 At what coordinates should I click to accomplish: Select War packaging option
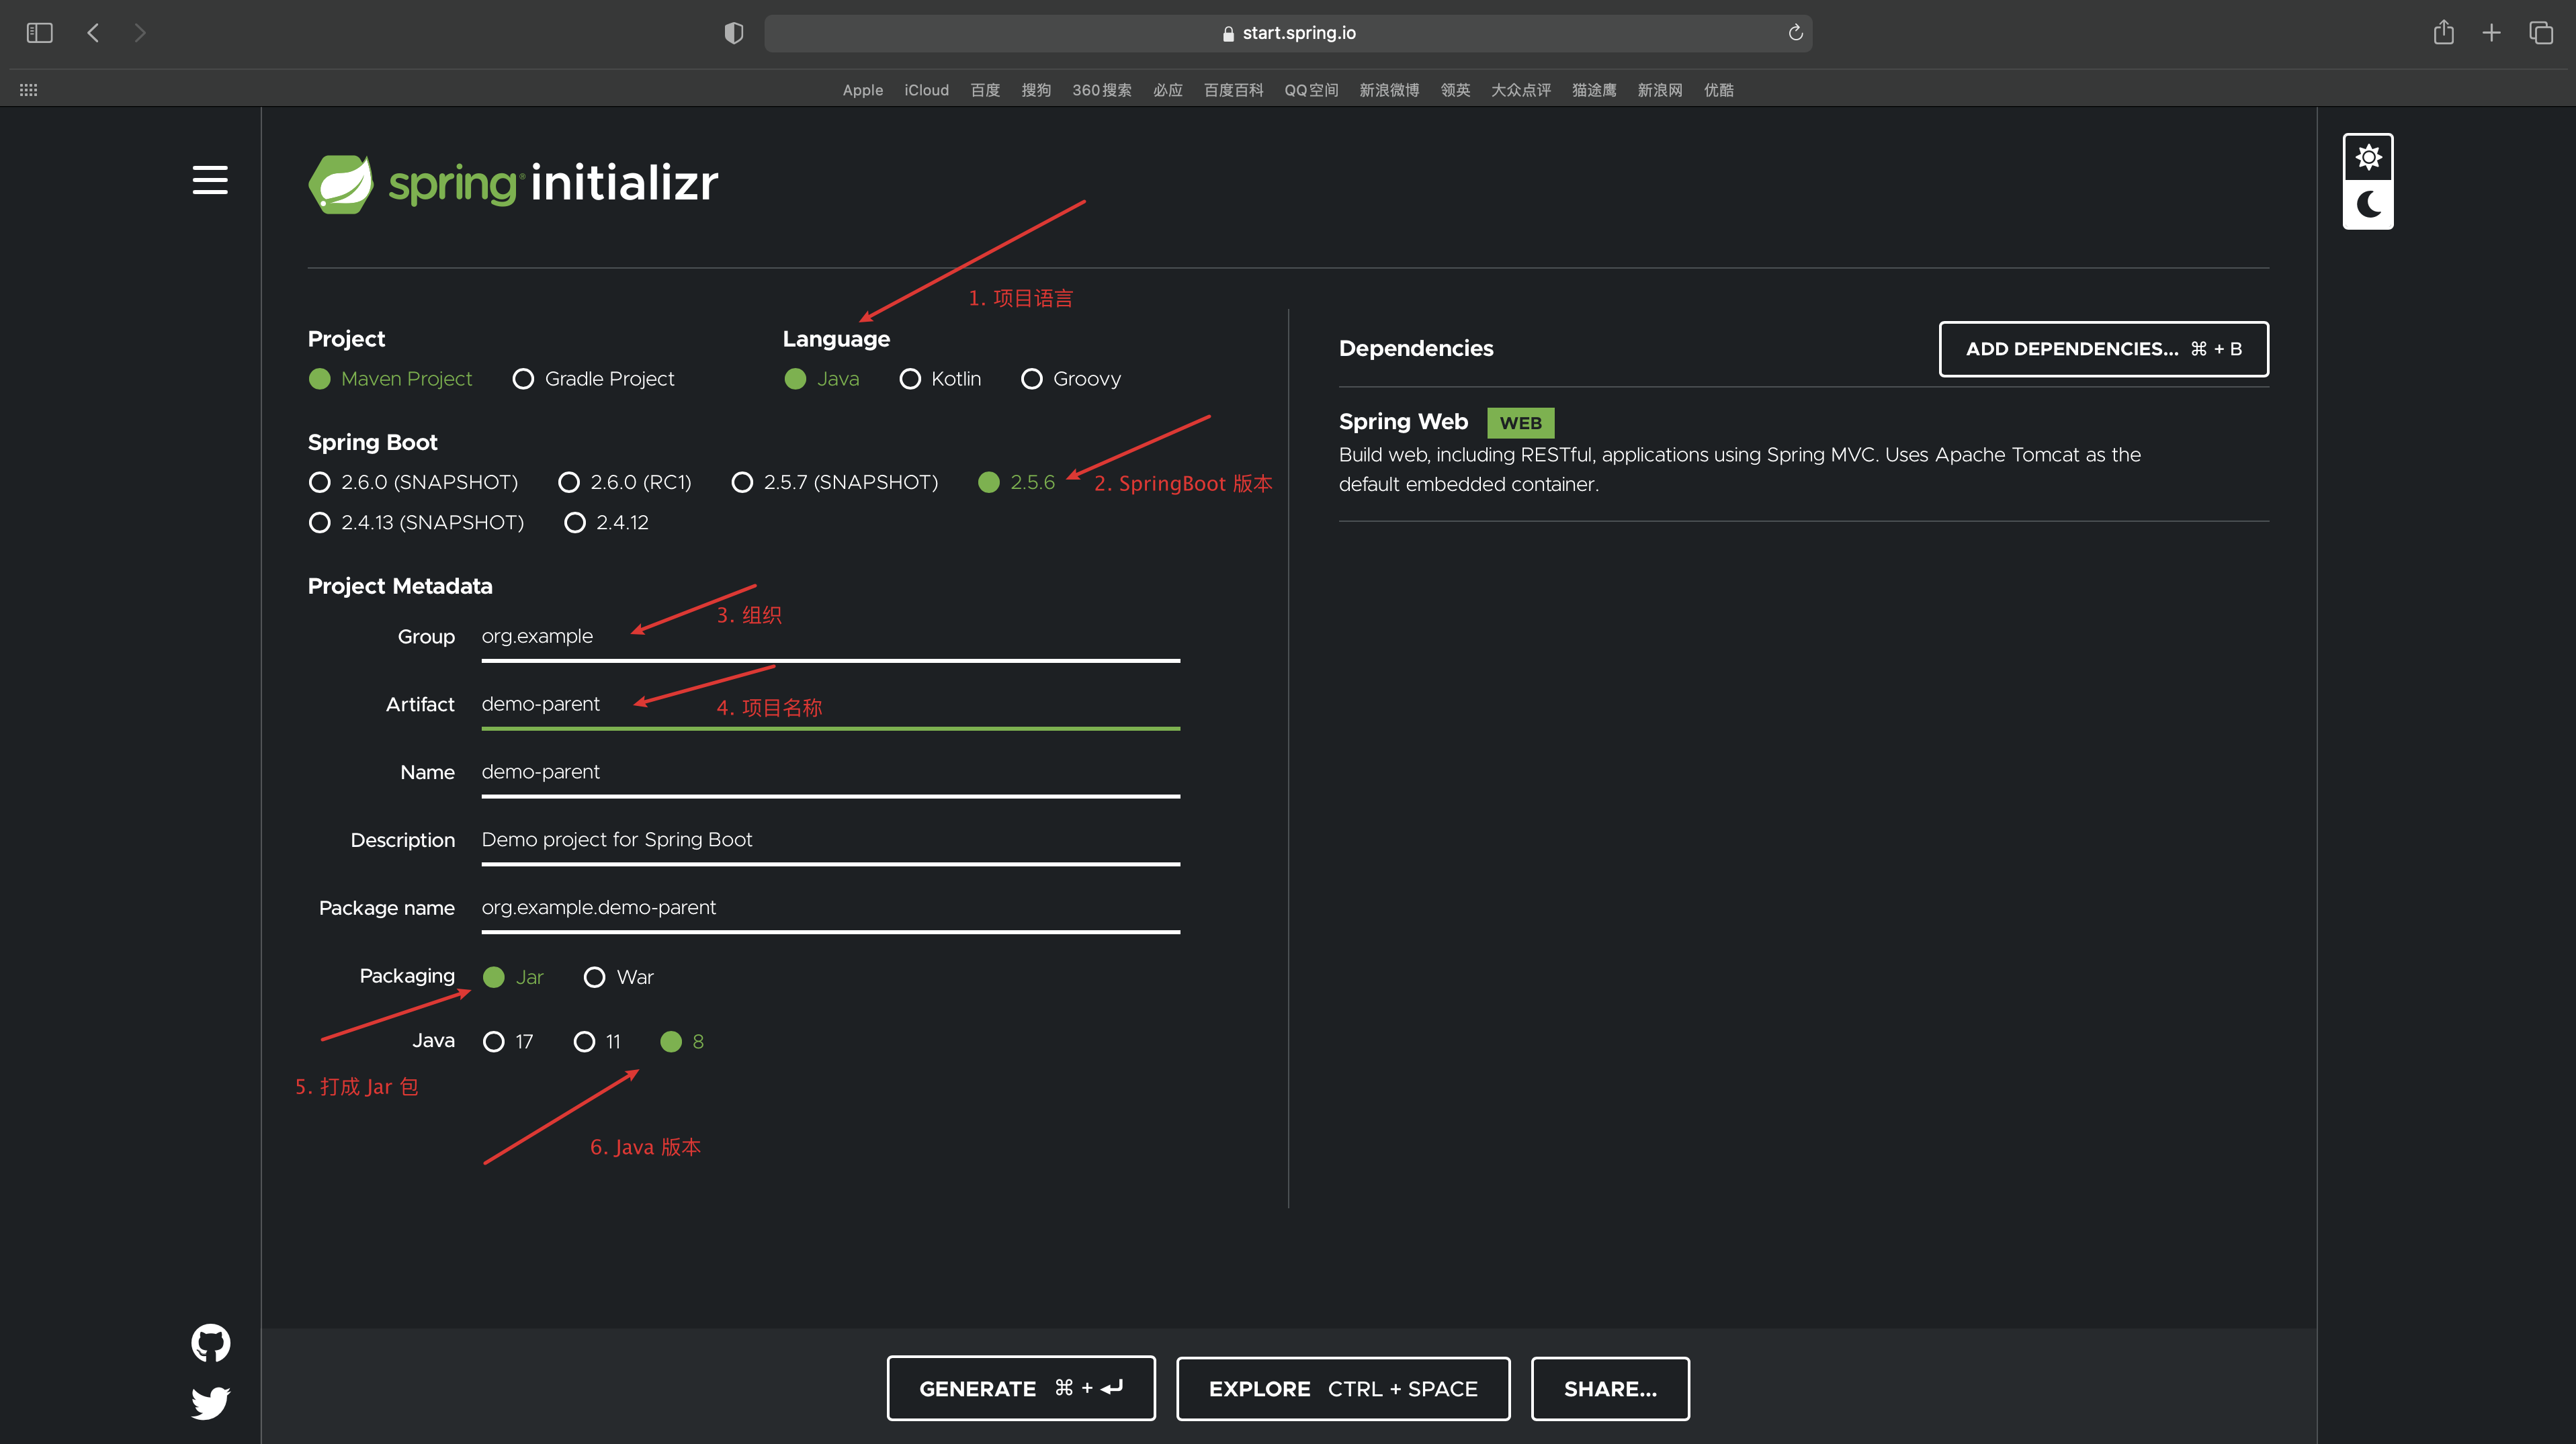tap(594, 977)
